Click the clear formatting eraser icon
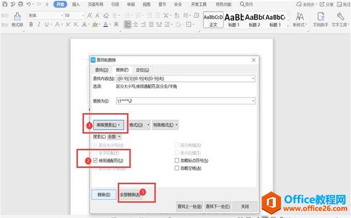Image resolution: width=351 pixels, height=218 pixels. (106, 15)
